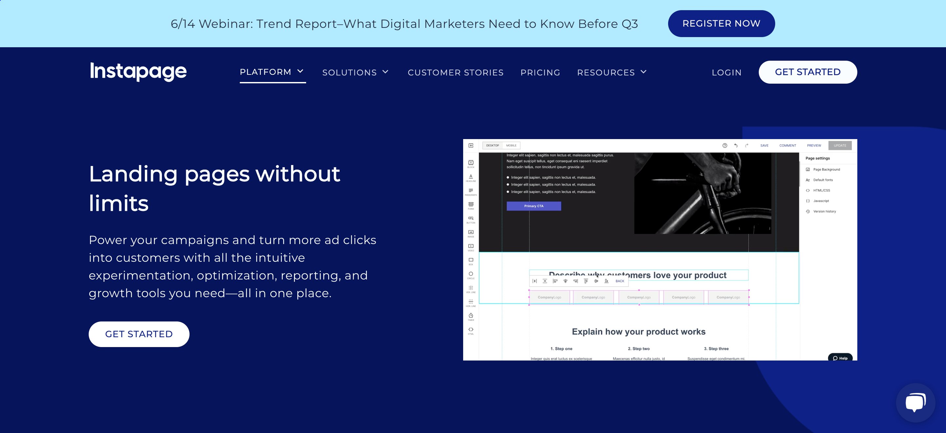
Task: Click the Register Now webinar button
Action: tap(721, 24)
